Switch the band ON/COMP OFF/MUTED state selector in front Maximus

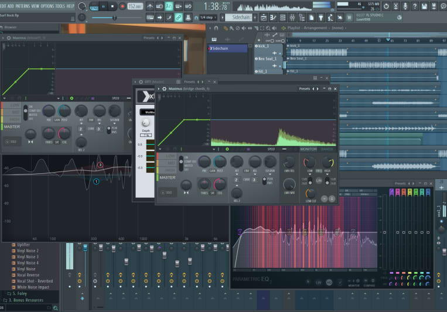click(181, 163)
